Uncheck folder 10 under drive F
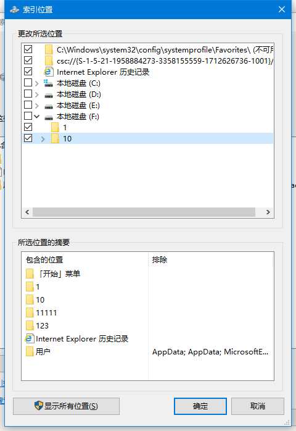 28,138
